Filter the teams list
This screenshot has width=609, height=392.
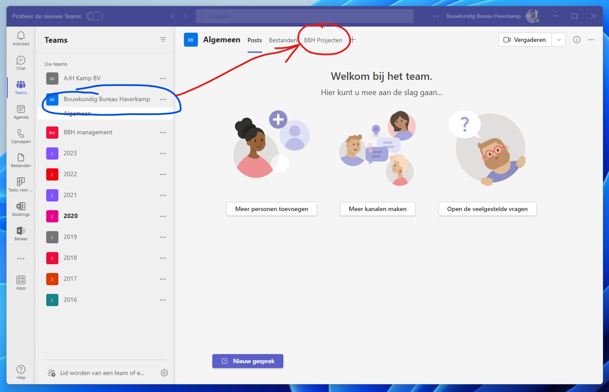(x=163, y=40)
